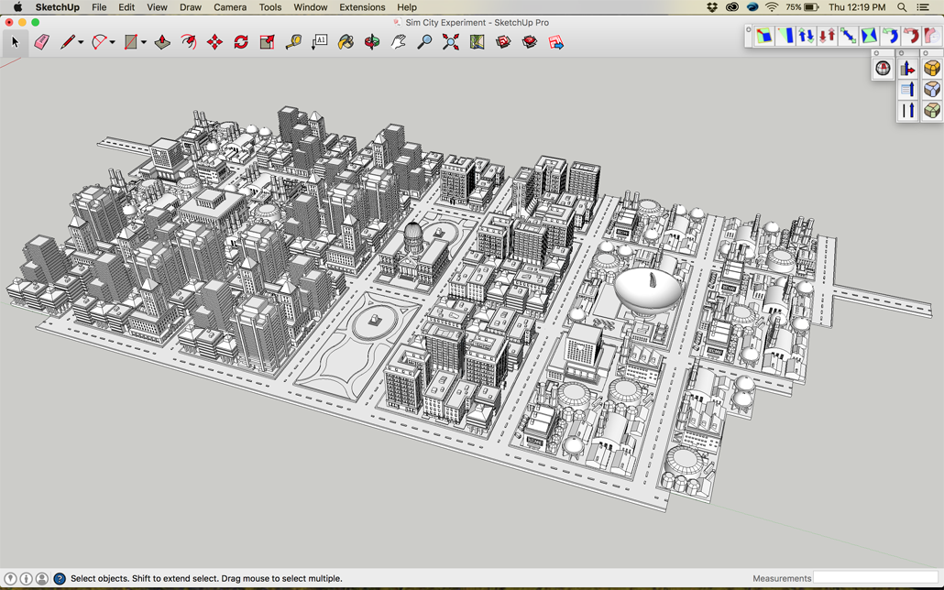The image size is (944, 590).
Task: Click the red up-down arrows icon
Action: [x=828, y=36]
